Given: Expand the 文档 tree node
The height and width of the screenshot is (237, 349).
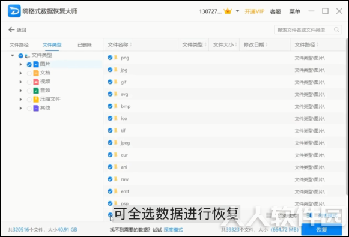Looking at the screenshot, I should click(x=20, y=73).
